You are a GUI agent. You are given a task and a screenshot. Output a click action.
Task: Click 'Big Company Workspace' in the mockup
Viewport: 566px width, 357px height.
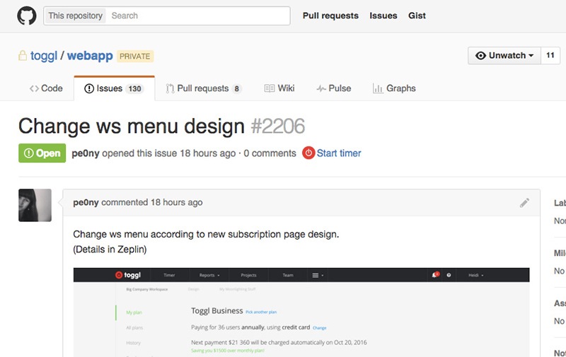[x=147, y=289]
